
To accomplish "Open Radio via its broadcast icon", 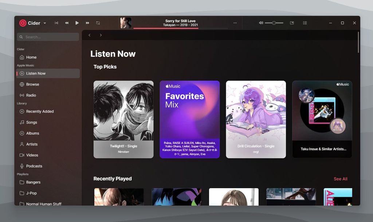I will click(x=23, y=95).
